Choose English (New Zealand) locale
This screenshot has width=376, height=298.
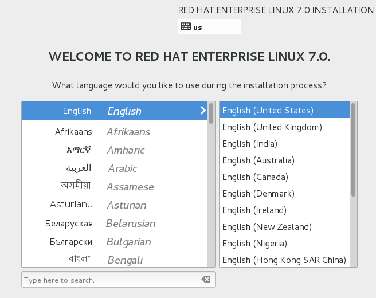coord(285,226)
